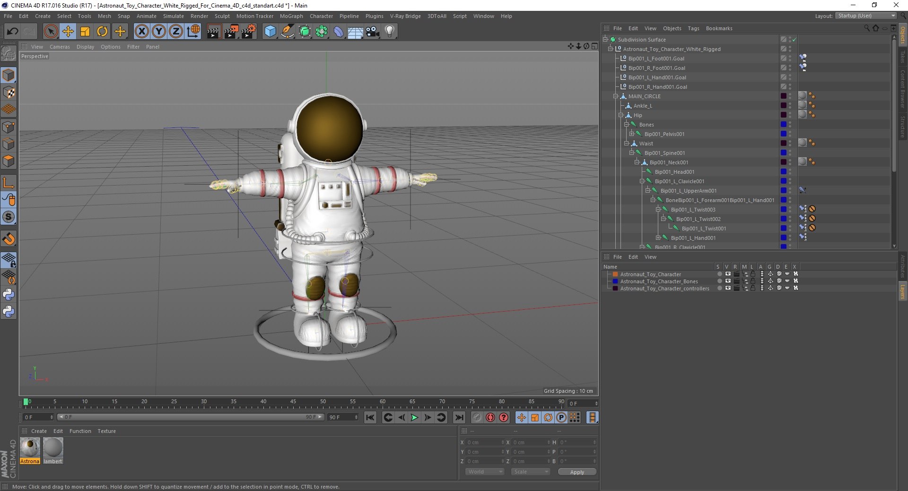Enable Axis tool in left palette
Image resolution: width=908 pixels, height=491 pixels.
click(x=9, y=182)
